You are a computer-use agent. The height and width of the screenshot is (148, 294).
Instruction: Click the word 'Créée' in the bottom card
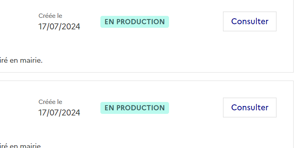[x=47, y=102]
